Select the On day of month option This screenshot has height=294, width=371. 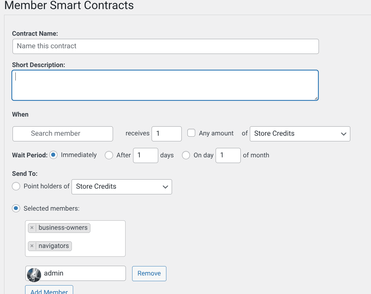click(186, 155)
